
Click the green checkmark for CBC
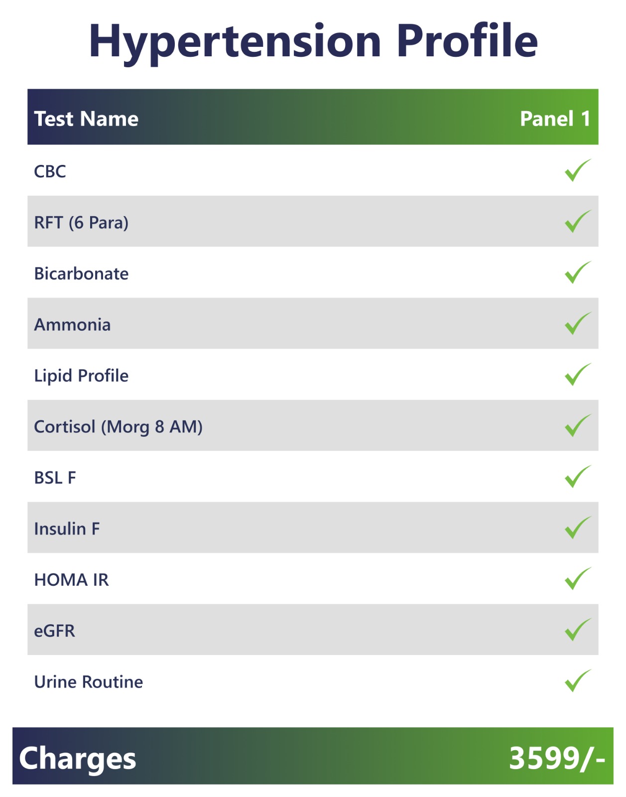pos(578,170)
